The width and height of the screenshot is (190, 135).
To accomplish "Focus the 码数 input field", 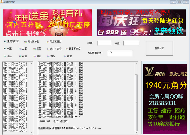I will [104, 43].
